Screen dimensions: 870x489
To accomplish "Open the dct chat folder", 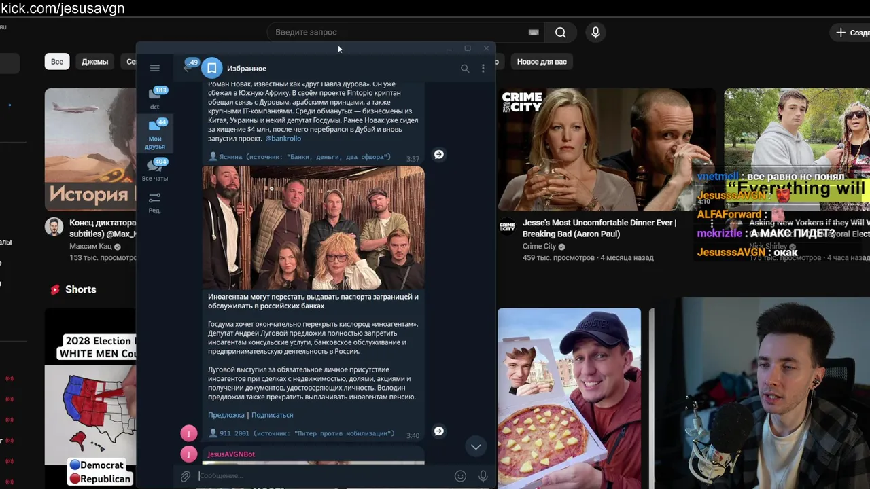I will click(155, 98).
